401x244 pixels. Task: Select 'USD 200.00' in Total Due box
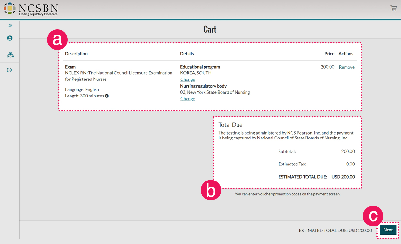coord(343,177)
